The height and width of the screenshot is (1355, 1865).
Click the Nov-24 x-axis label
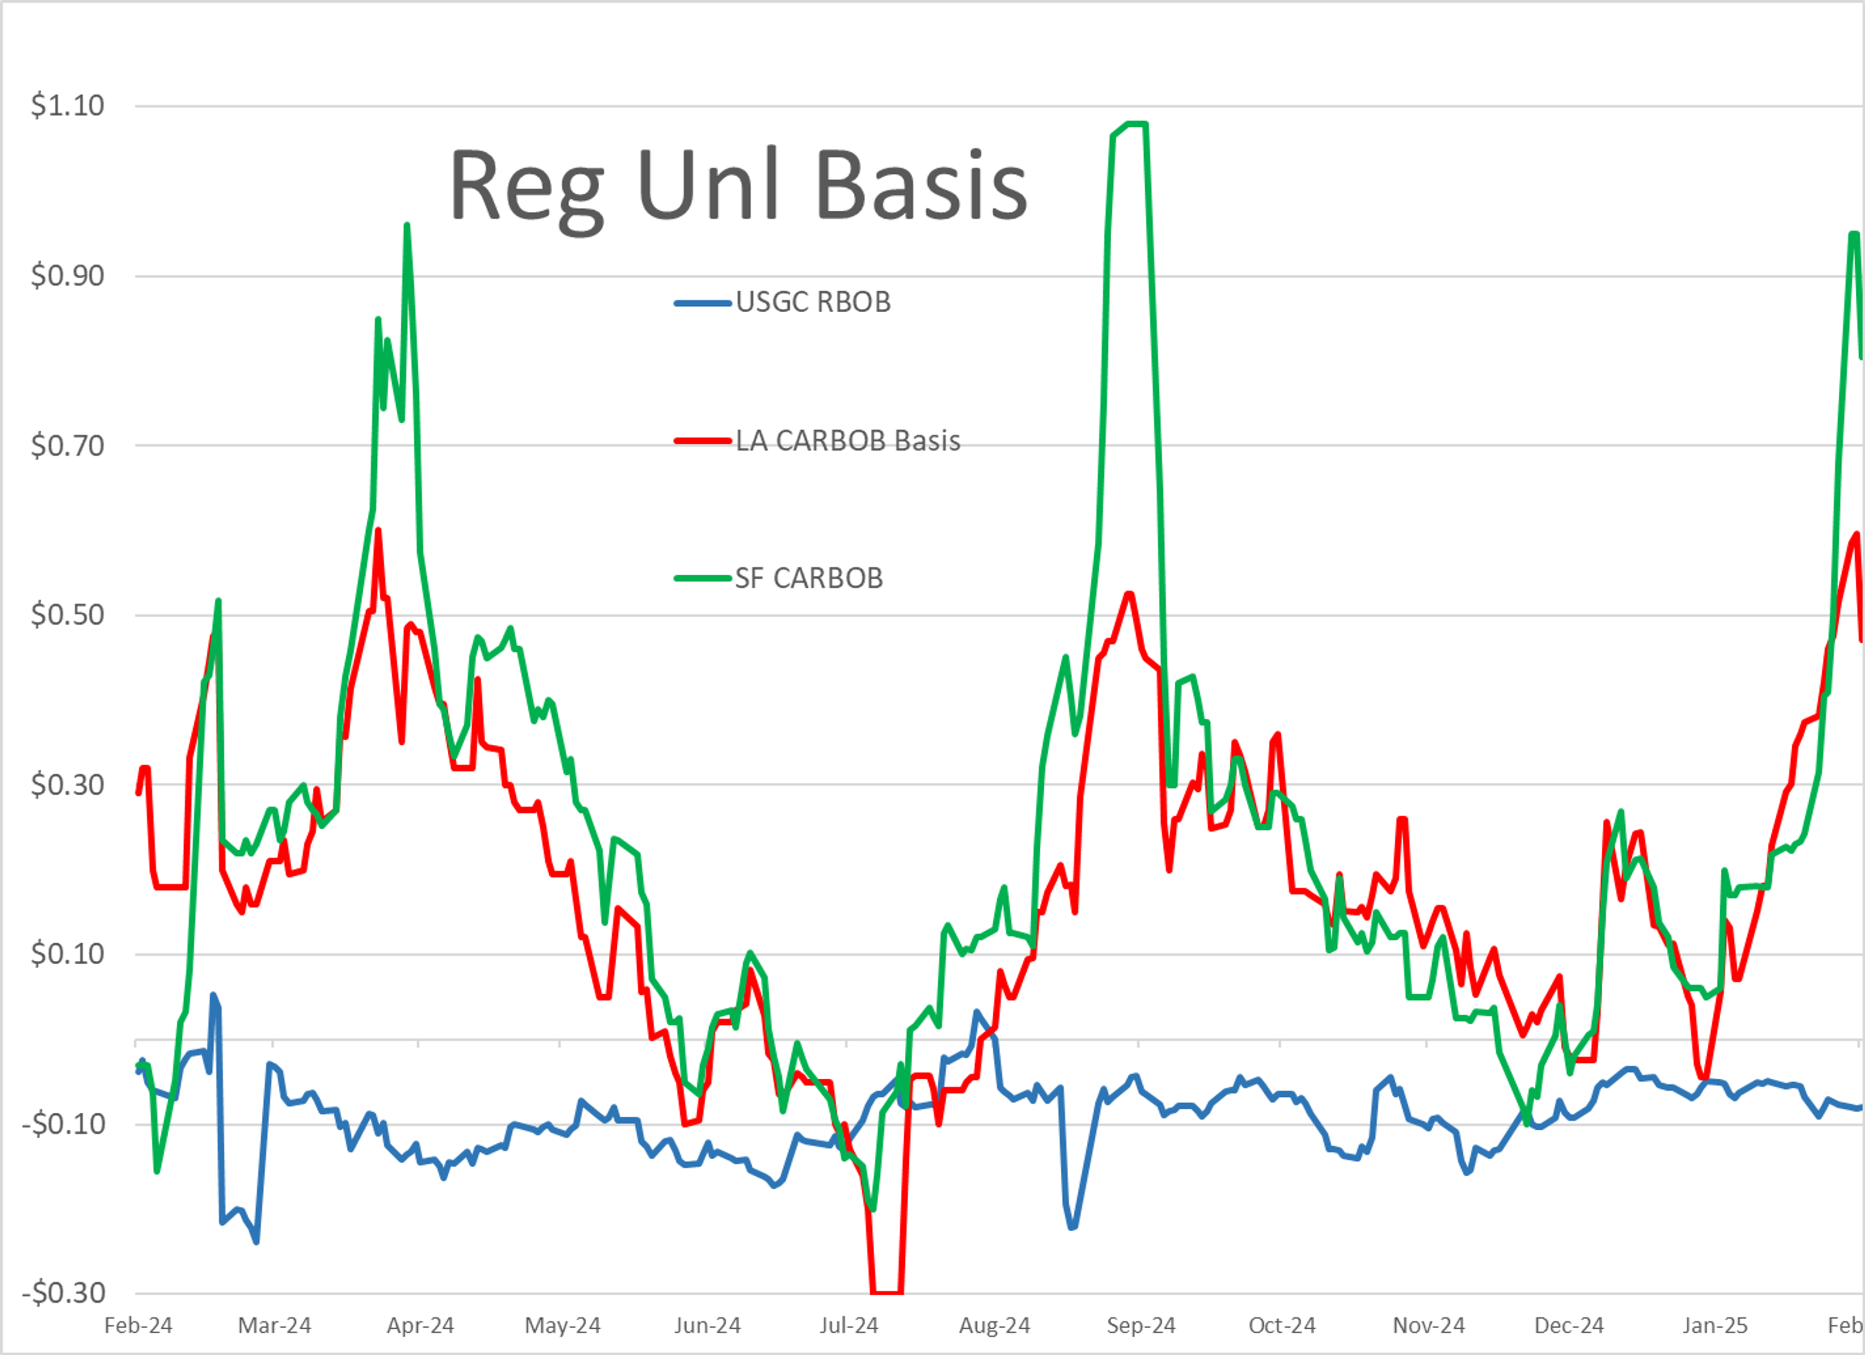coord(1428,1325)
